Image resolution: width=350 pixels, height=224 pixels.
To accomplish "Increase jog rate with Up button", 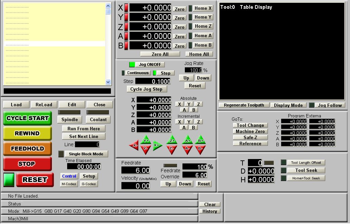I will 186,78.
